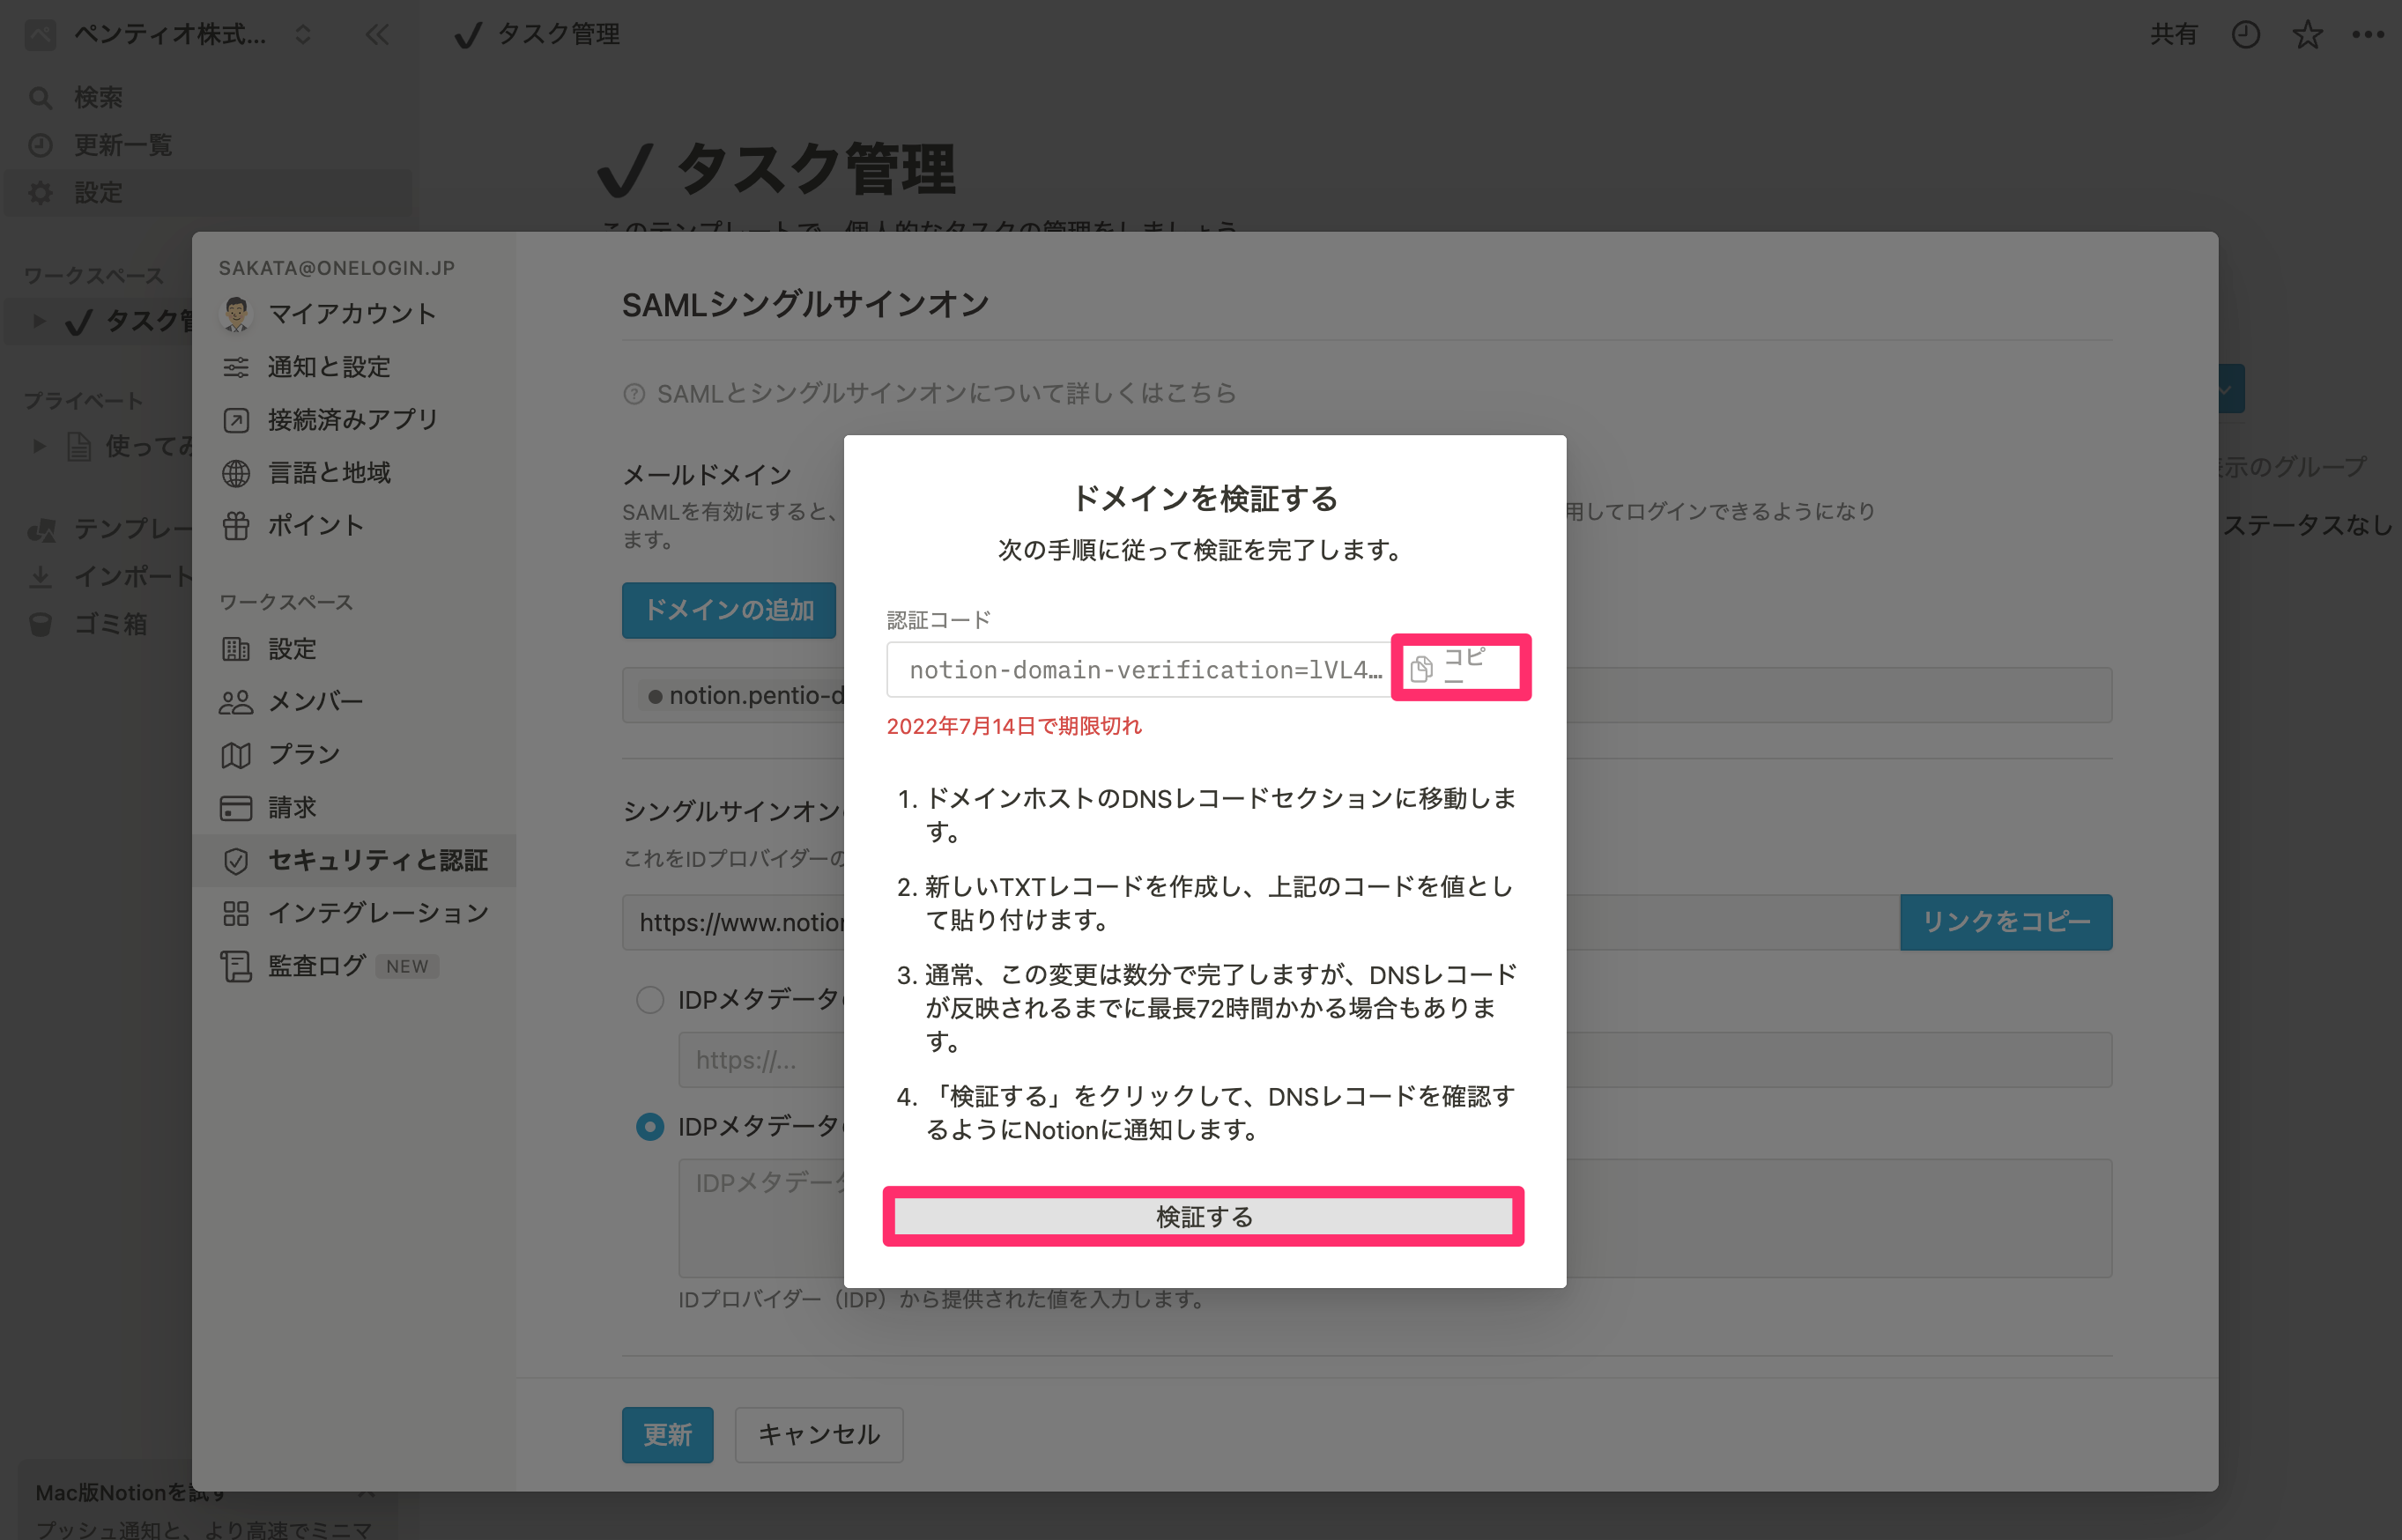
Task: Click the scroll icon next to 監査ログ
Action: 236,966
